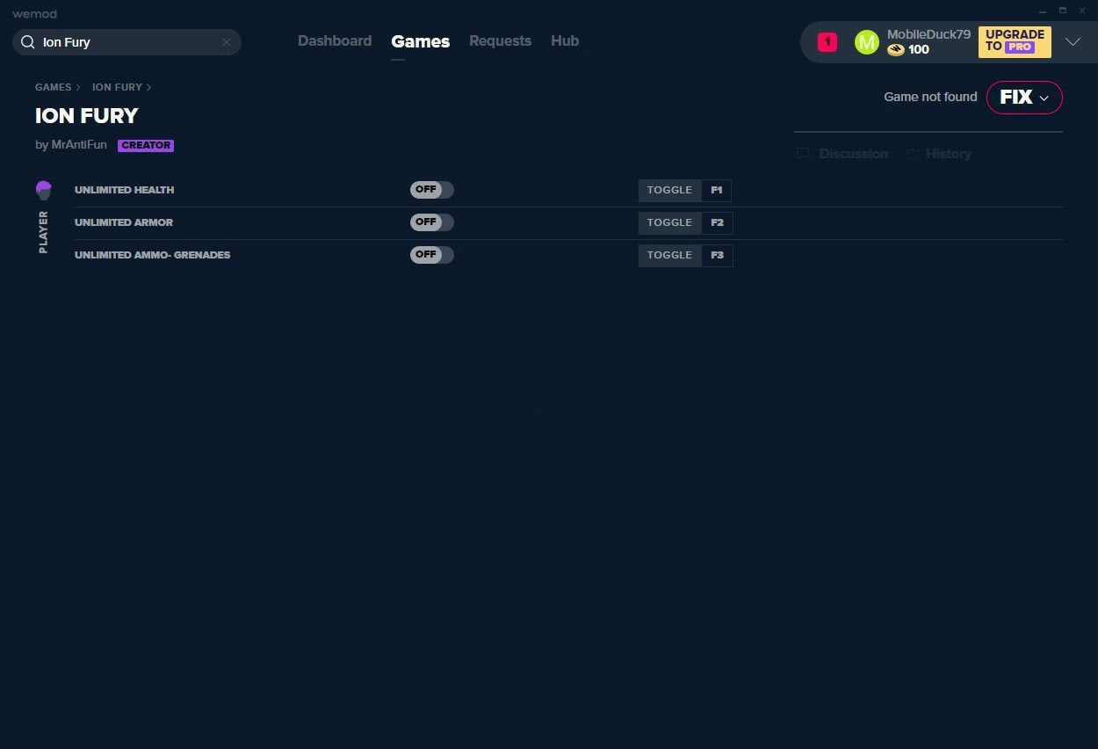Change the F1 hotkey for Unlimited Health

pyautogui.click(x=716, y=190)
